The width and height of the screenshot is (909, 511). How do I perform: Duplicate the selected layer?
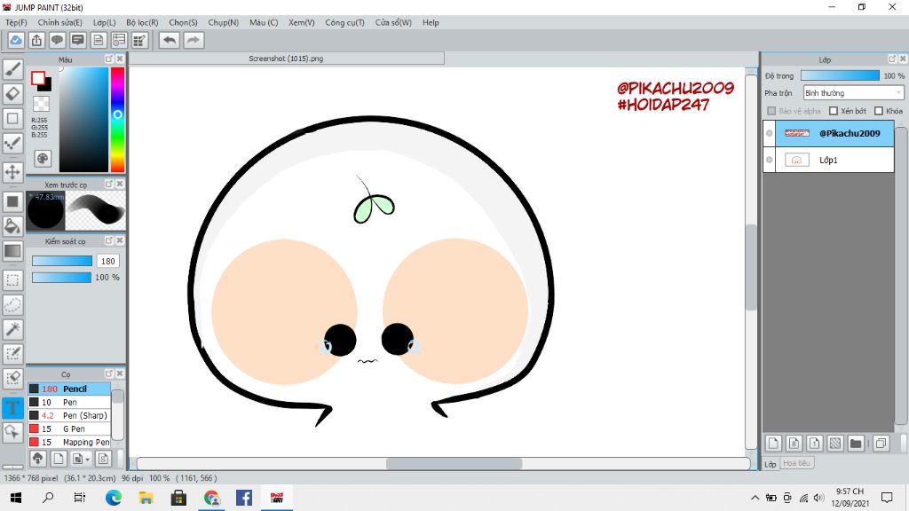click(881, 444)
